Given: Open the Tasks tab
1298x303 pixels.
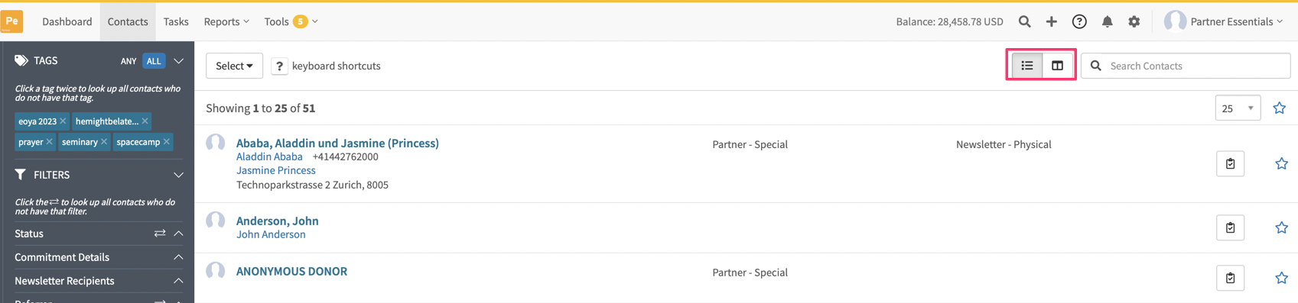Looking at the screenshot, I should (176, 21).
